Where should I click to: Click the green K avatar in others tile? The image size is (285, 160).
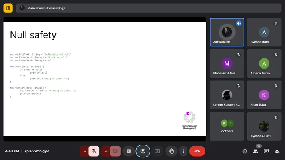point(224,123)
